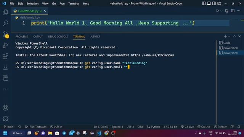Open Run and Debug view
Viewport: 244px width, 137px height.
tap(5, 45)
